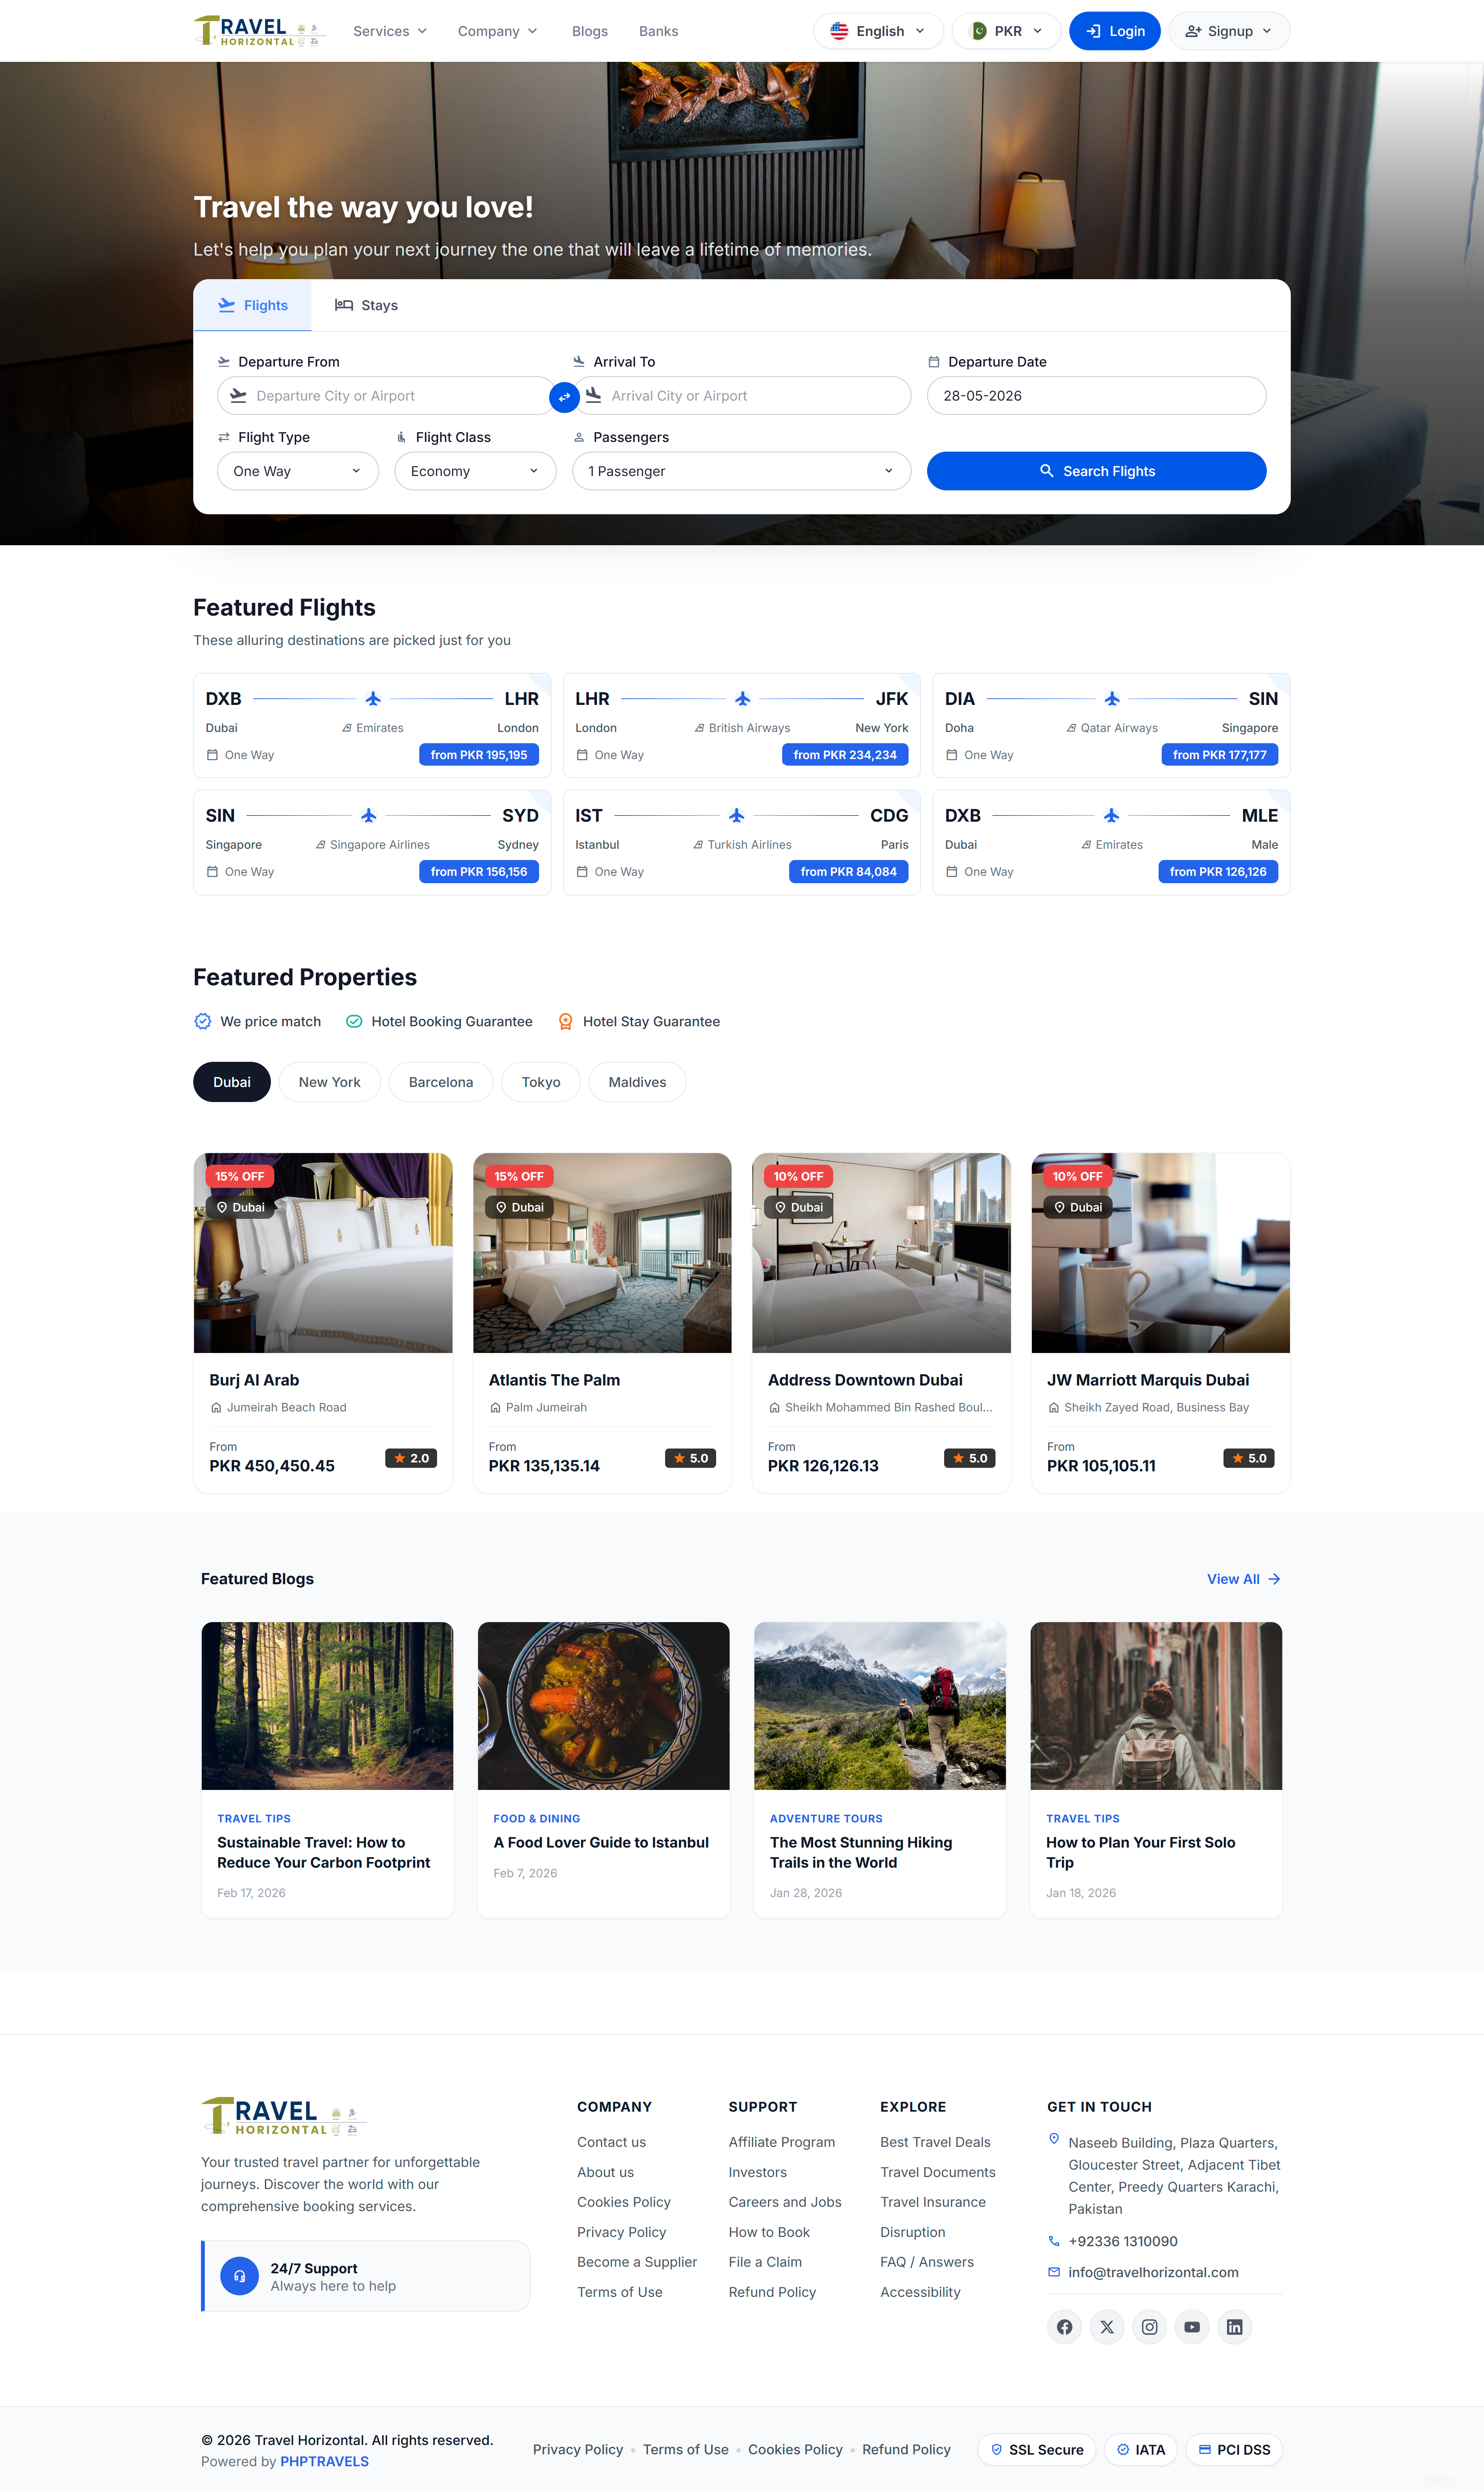Open JW Marriott Marquis Dubai hotel title

tap(1148, 1380)
